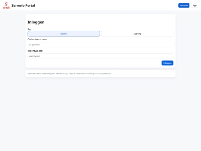Click the demo info text below the form
This screenshot has width=201, height=151.
pos(70,73)
